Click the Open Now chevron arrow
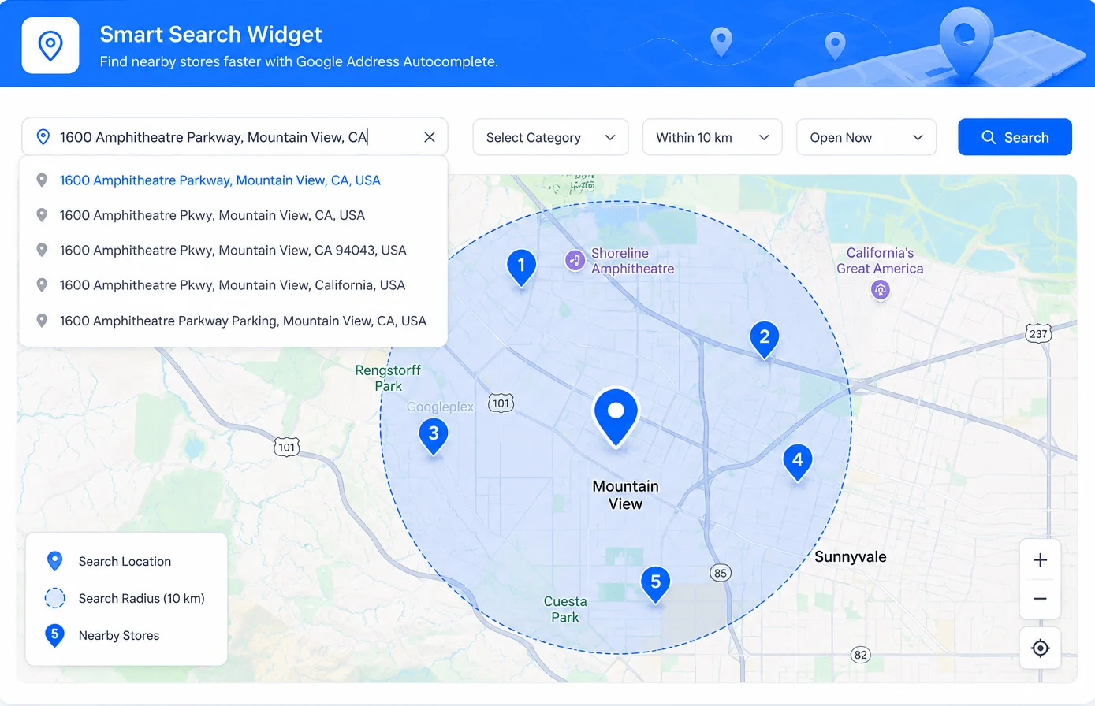1095x706 pixels. [x=918, y=137]
